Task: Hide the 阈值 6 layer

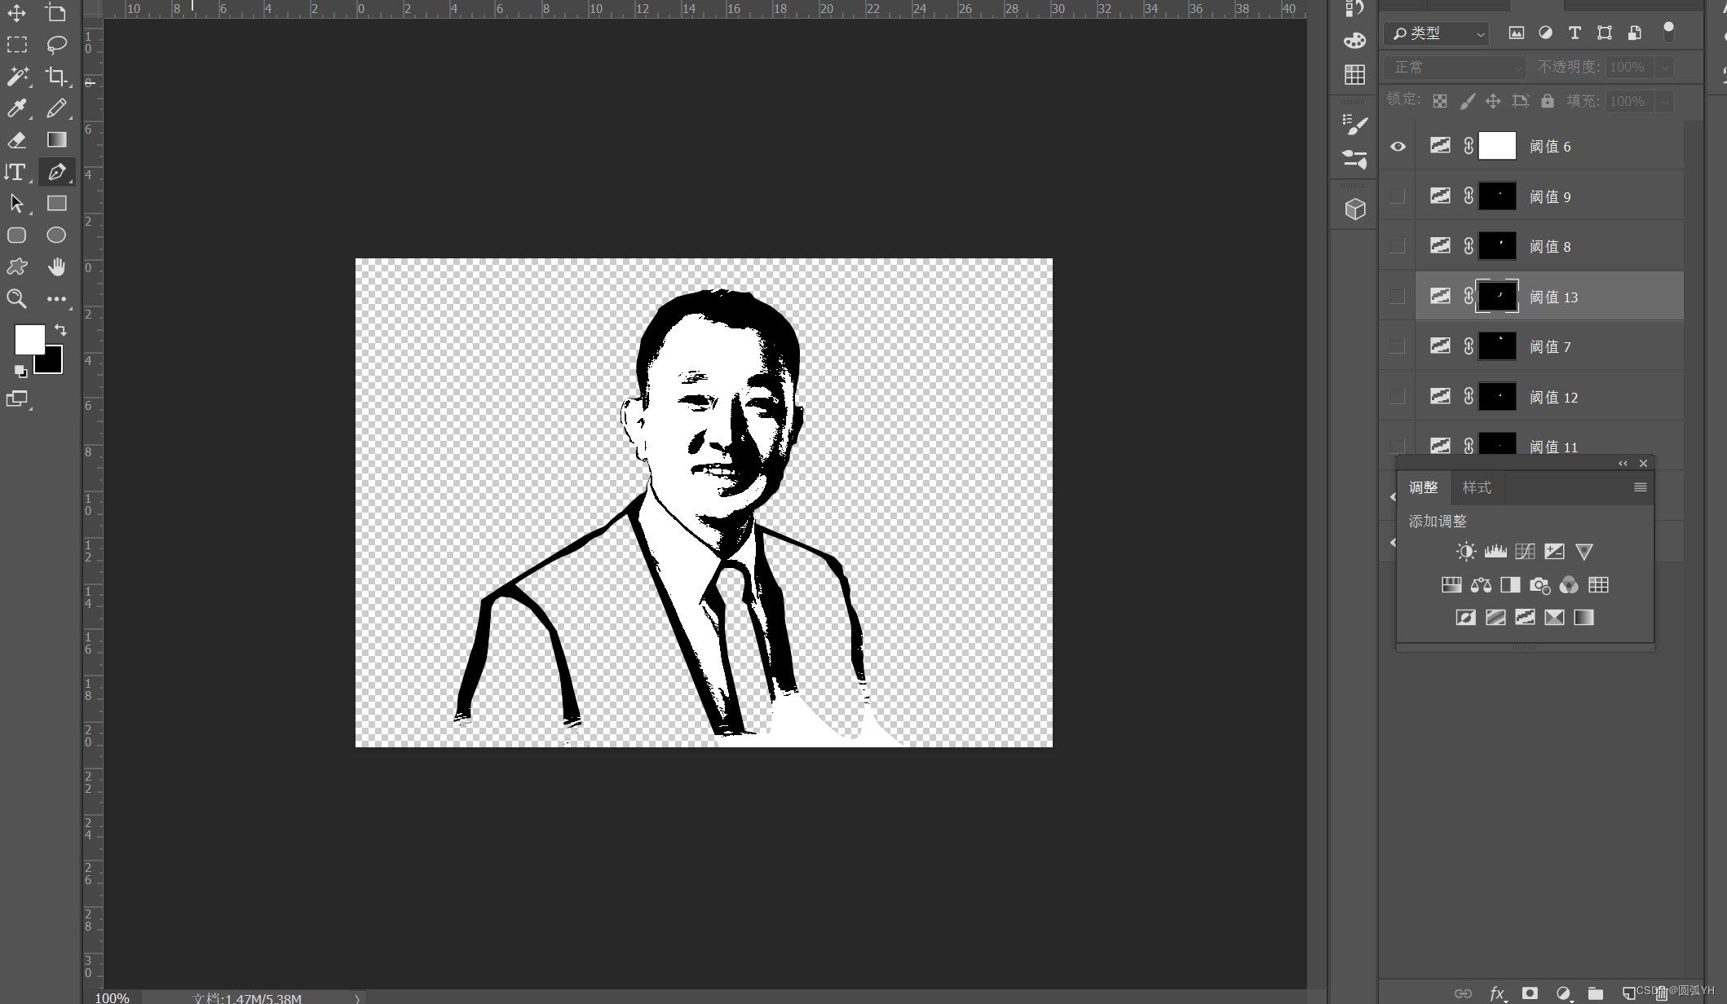Action: [1398, 147]
